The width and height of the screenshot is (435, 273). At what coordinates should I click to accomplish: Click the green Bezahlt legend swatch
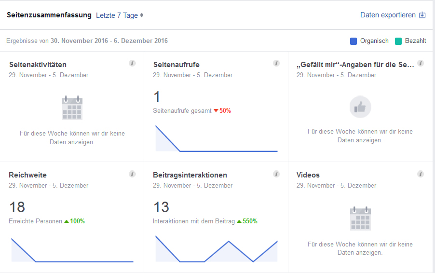tap(398, 41)
